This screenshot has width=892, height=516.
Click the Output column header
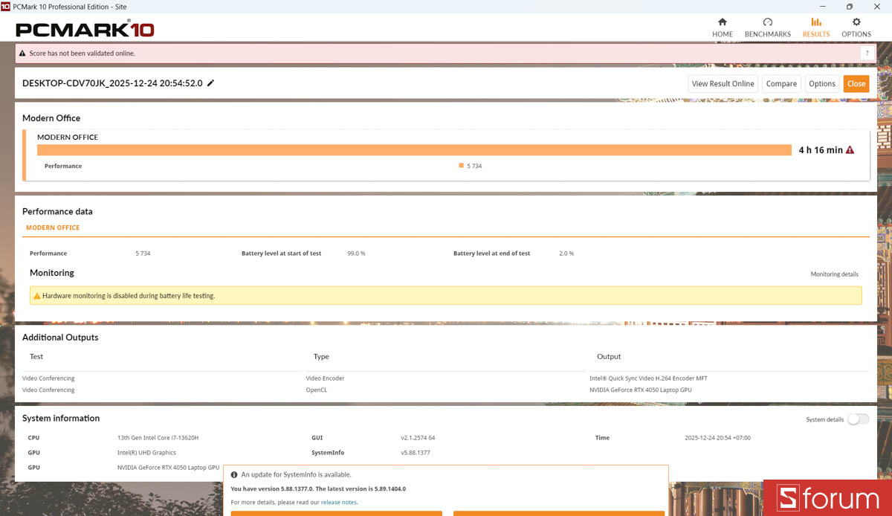609,357
